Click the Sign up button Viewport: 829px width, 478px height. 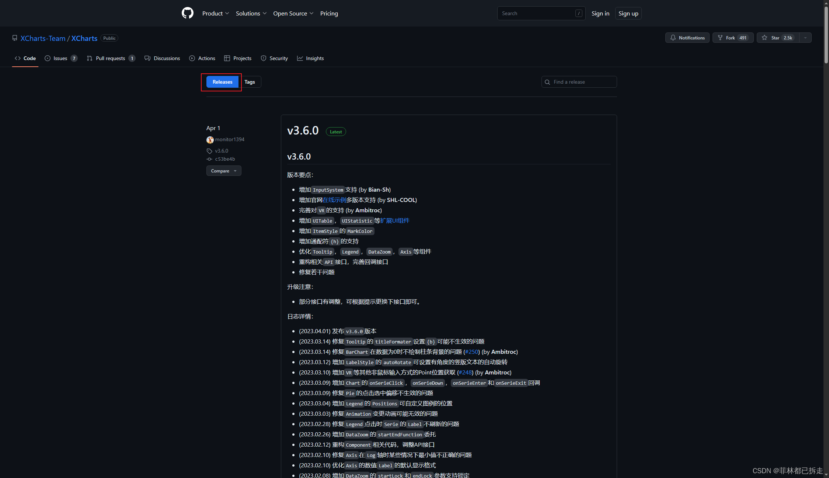coord(628,13)
